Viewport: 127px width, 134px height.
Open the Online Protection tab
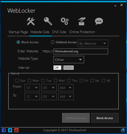pos(82,32)
